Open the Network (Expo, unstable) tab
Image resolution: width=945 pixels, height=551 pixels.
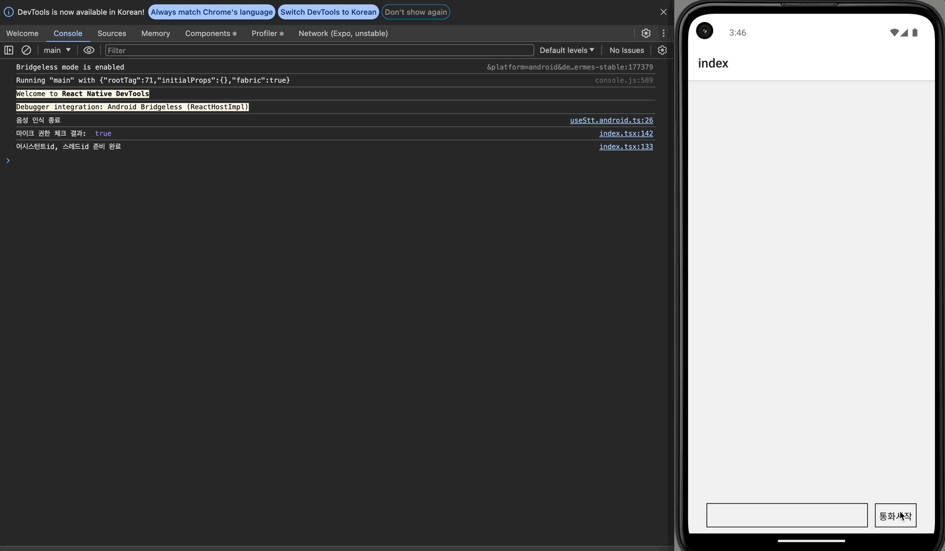pyautogui.click(x=343, y=33)
